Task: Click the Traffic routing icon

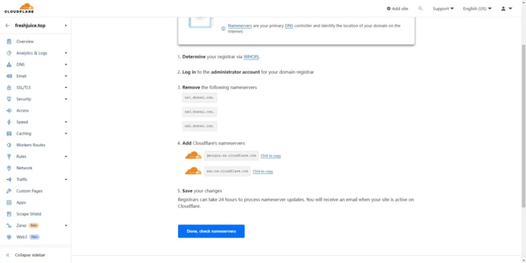Action: [9, 179]
